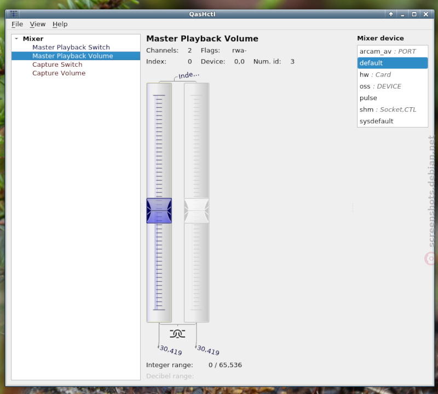Select Master Playback Volume tree item

pyautogui.click(x=76, y=56)
